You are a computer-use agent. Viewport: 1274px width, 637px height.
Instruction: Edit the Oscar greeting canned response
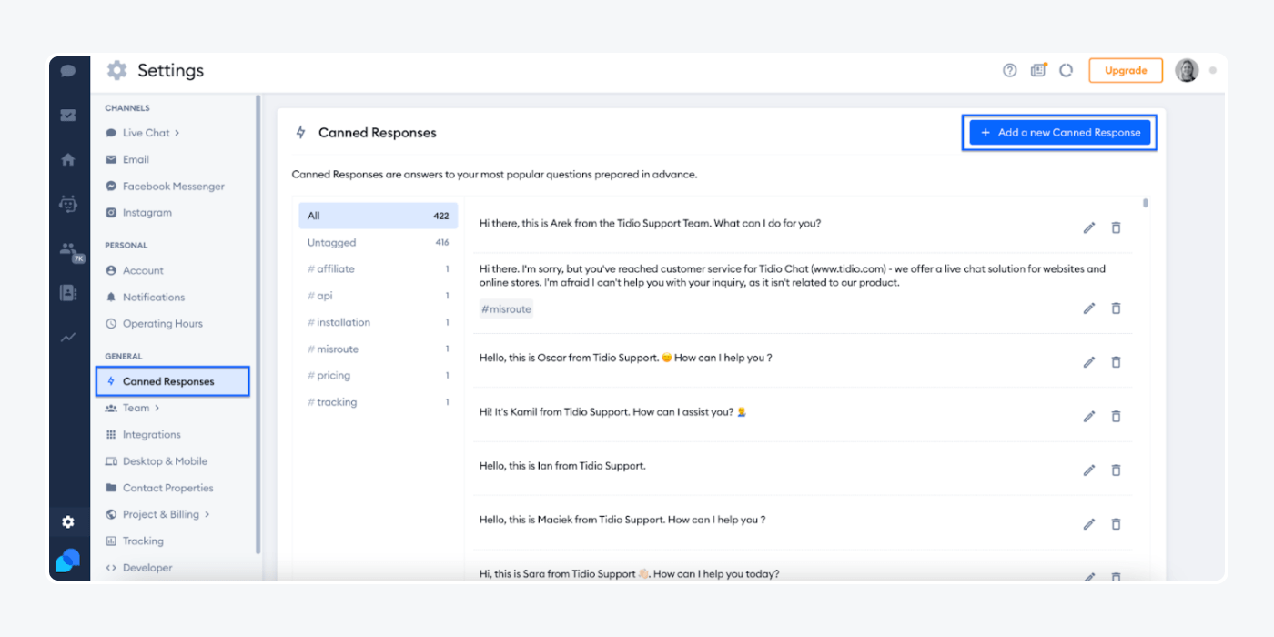(x=1089, y=362)
